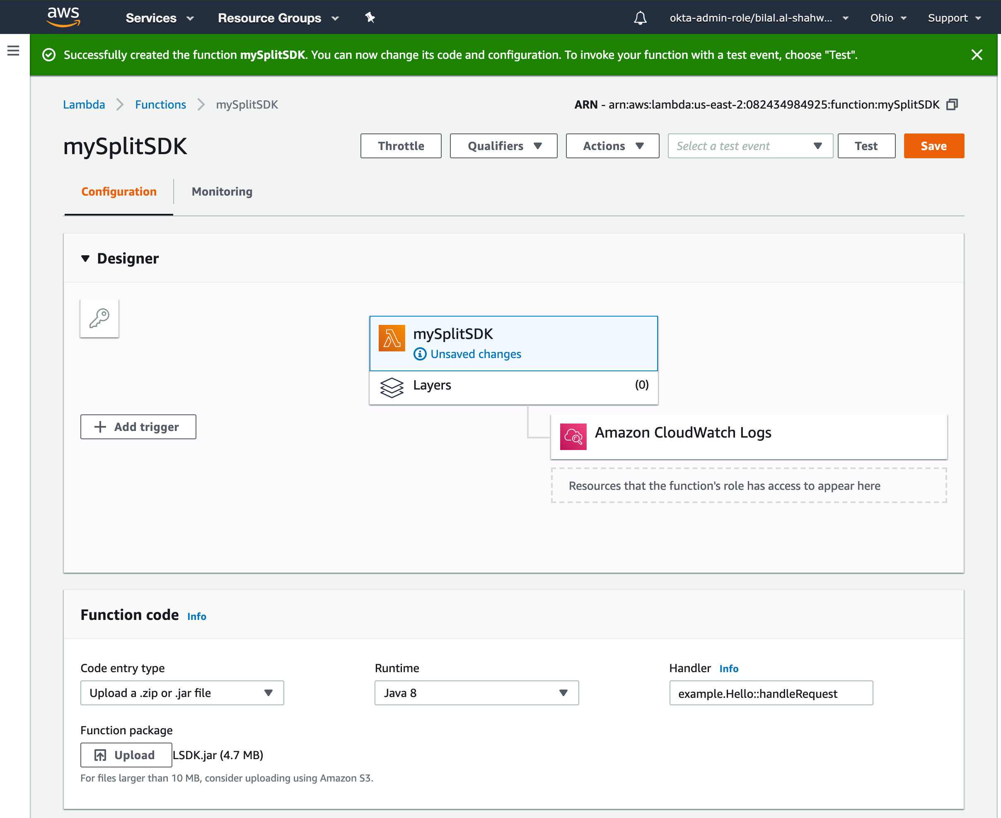Image resolution: width=1001 pixels, height=818 pixels.
Task: Open the Runtime Java 8 dropdown
Action: pyautogui.click(x=476, y=693)
